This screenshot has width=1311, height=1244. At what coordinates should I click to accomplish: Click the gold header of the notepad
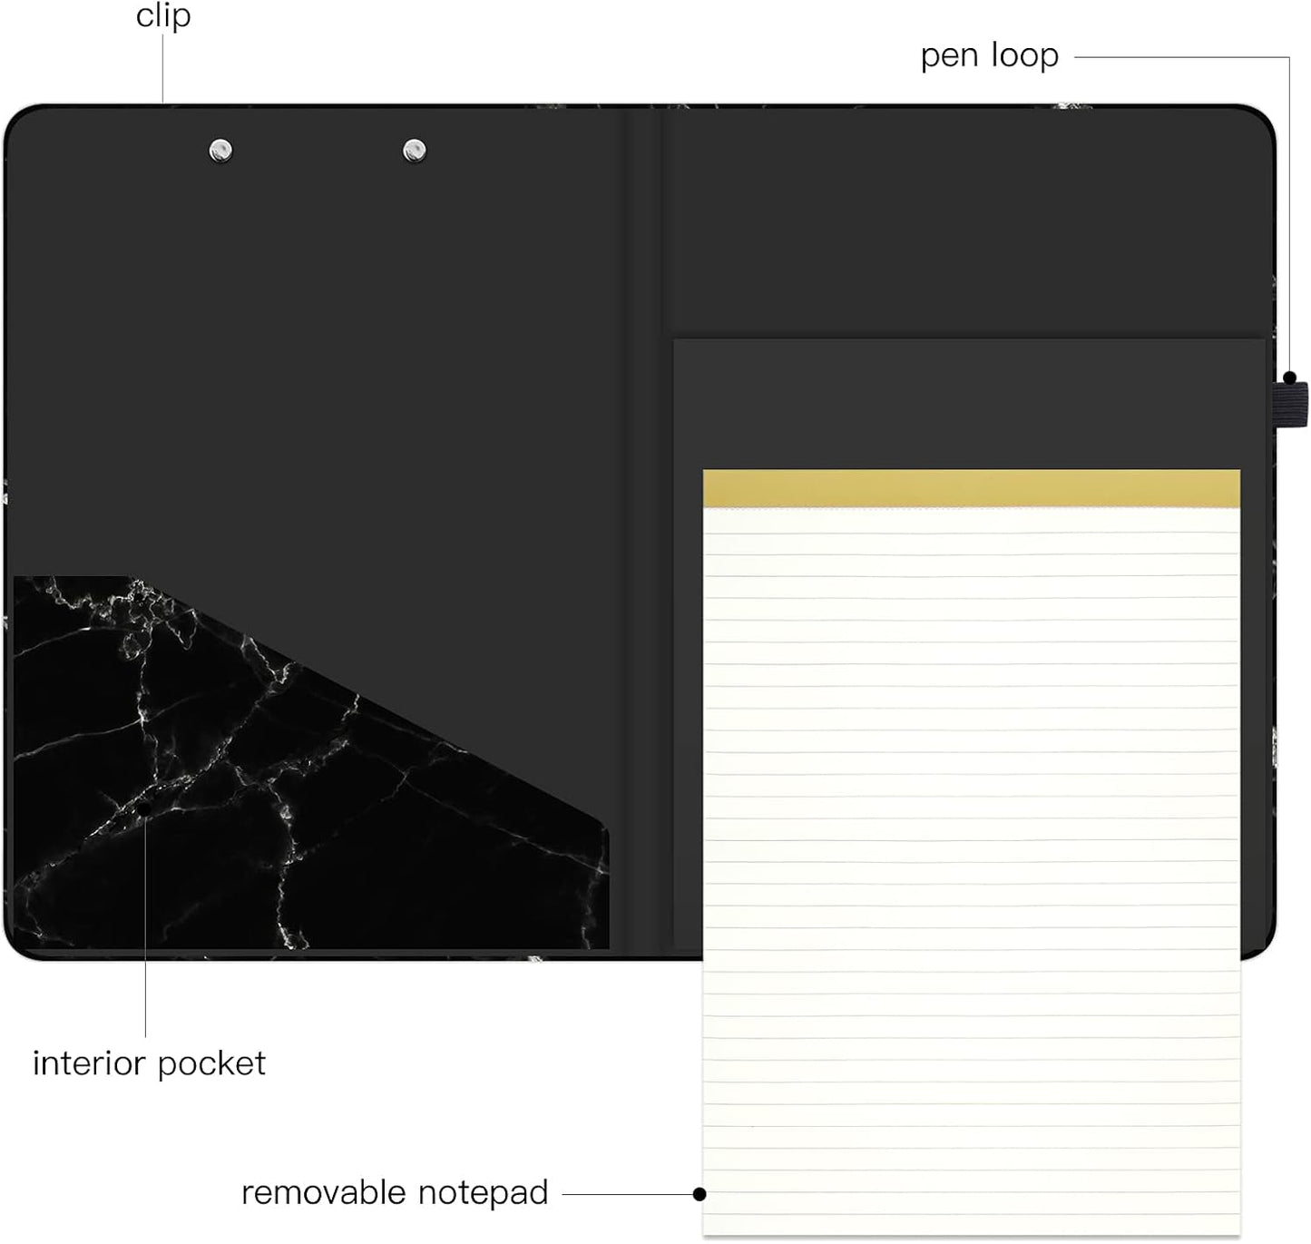[972, 489]
